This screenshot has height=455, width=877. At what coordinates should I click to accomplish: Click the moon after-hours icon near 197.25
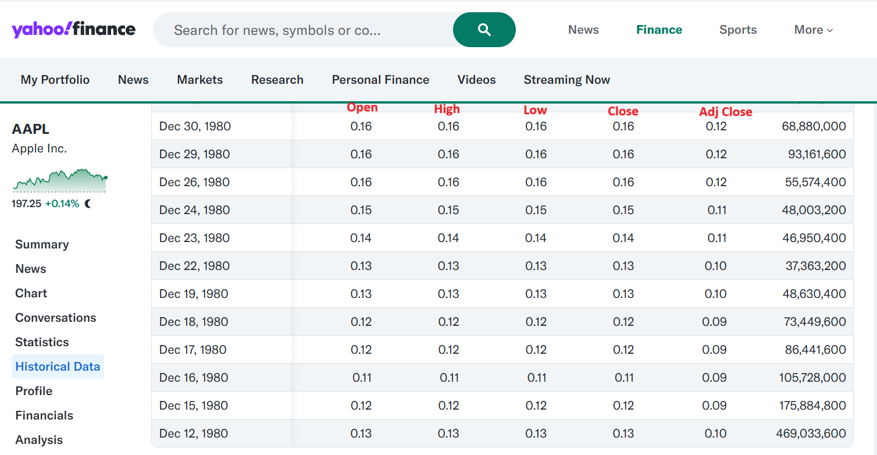pyautogui.click(x=88, y=204)
